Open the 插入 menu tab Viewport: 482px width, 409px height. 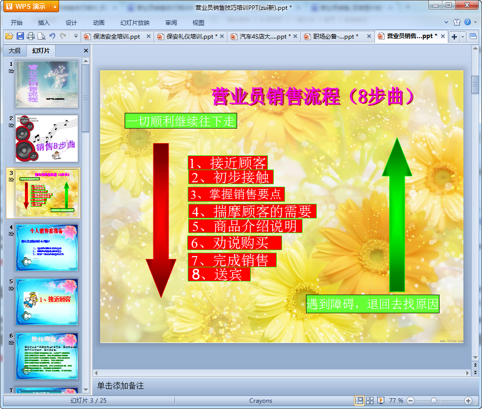point(44,23)
